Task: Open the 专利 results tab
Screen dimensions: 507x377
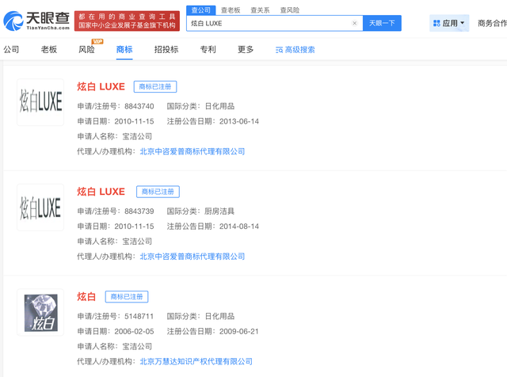Action: (x=208, y=50)
